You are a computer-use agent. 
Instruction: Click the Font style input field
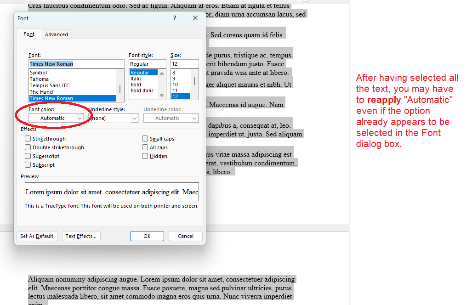[x=148, y=64]
